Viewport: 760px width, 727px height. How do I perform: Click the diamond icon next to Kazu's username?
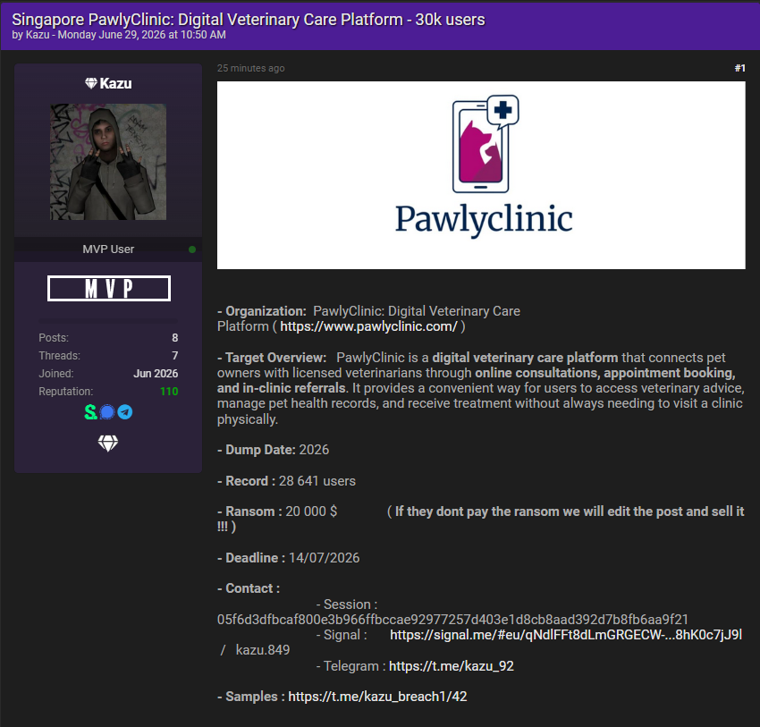click(x=91, y=83)
